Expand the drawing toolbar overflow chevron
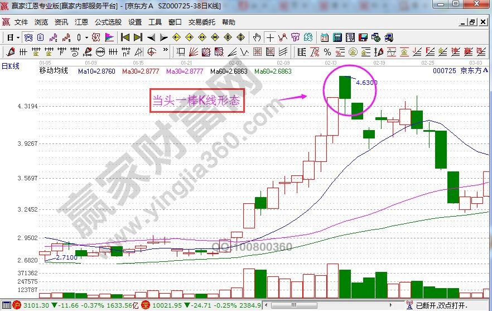The width and height of the screenshot is (492, 311). [166, 50]
